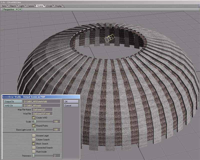Image resolution: width=200 pixels, height=160 pixels.
Task: Click the Scale slider handle
Action: 35,122
